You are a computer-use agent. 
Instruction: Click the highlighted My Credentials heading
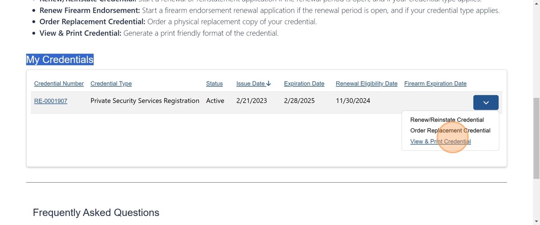pyautogui.click(x=60, y=59)
